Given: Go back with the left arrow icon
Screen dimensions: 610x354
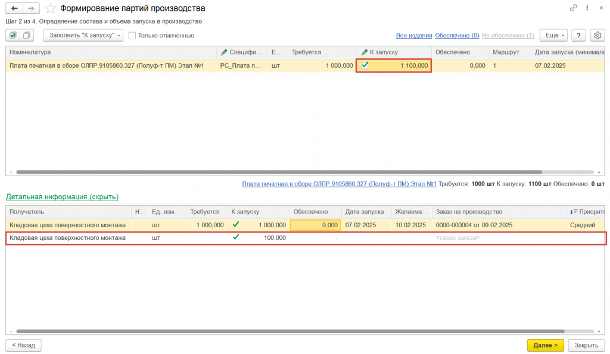Looking at the screenshot, I should coord(14,8).
